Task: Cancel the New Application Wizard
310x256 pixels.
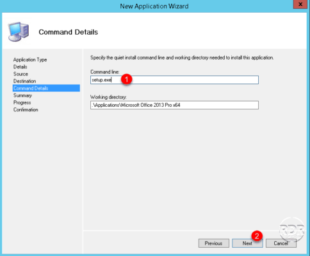Action: coord(281,243)
